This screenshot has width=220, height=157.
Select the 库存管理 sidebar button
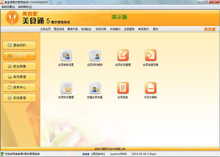coord(19,77)
